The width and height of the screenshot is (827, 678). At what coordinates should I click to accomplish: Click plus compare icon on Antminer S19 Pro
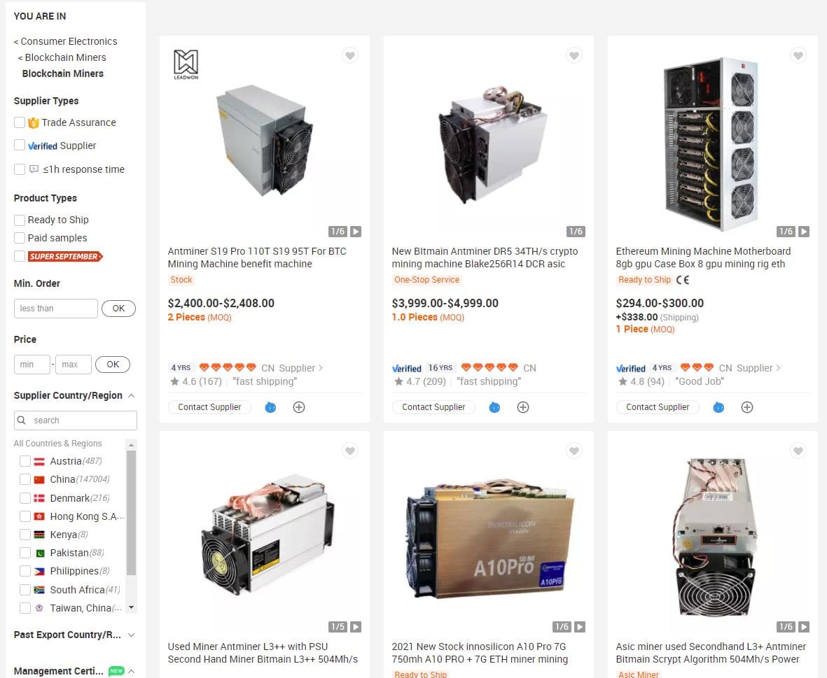pos(299,407)
